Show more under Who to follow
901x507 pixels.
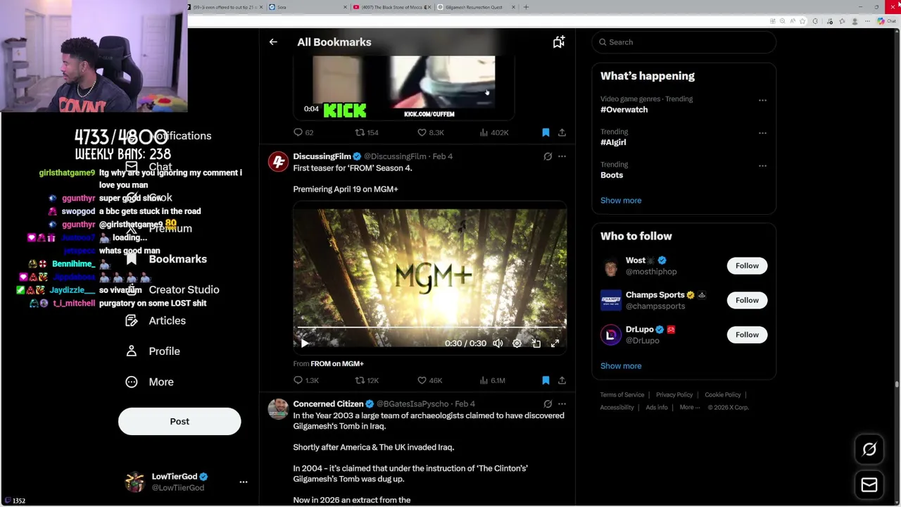[x=621, y=366]
